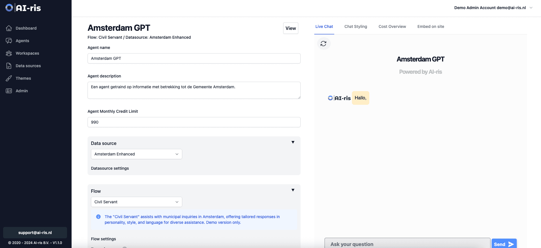Expand Flow settings
541x248 pixels.
pyautogui.click(x=104, y=239)
